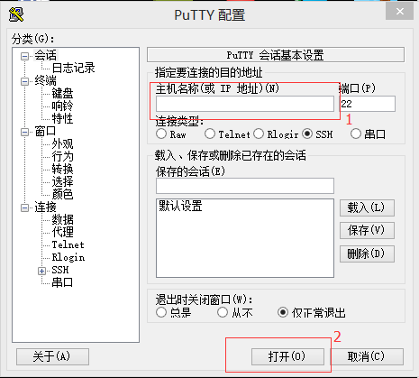Close the PuTTY 配置 dialog window
The height and width of the screenshot is (378, 419).
pos(400,12)
